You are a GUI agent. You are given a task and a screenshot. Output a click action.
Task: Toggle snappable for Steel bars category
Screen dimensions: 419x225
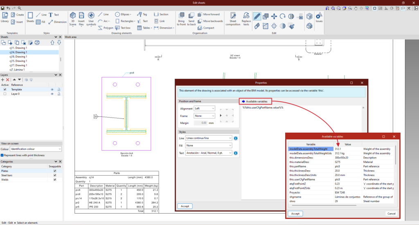point(55,175)
